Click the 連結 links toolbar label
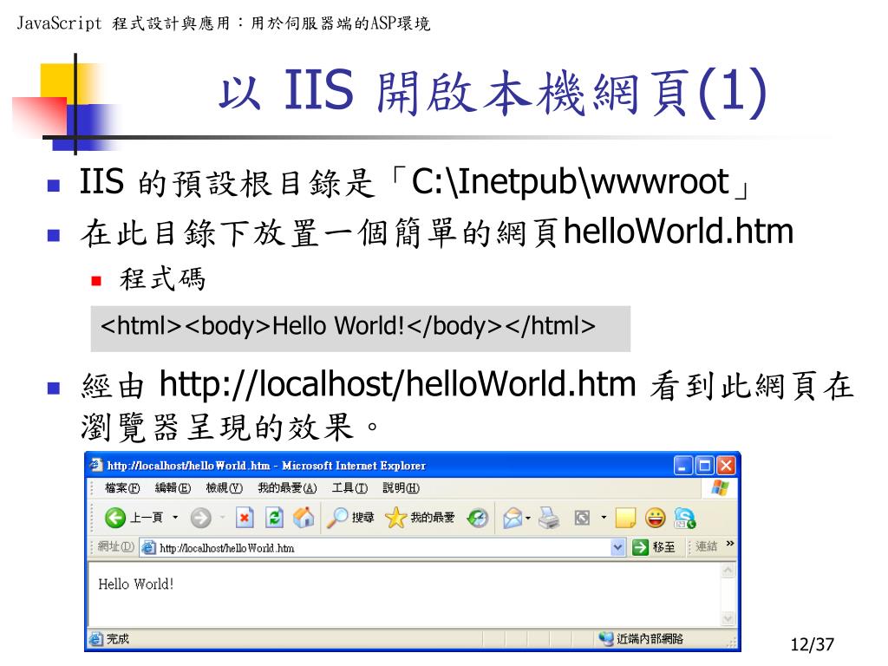 [x=706, y=546]
